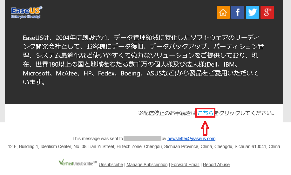Click the Forward Email link
Viewport: 291px width, 175px height.
pyautogui.click(x=185, y=165)
